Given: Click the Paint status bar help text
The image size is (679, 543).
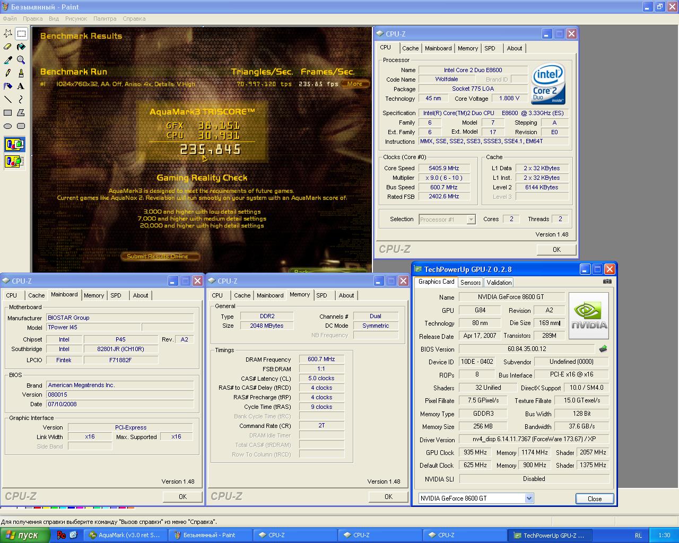Looking at the screenshot, I should pyautogui.click(x=109, y=522).
